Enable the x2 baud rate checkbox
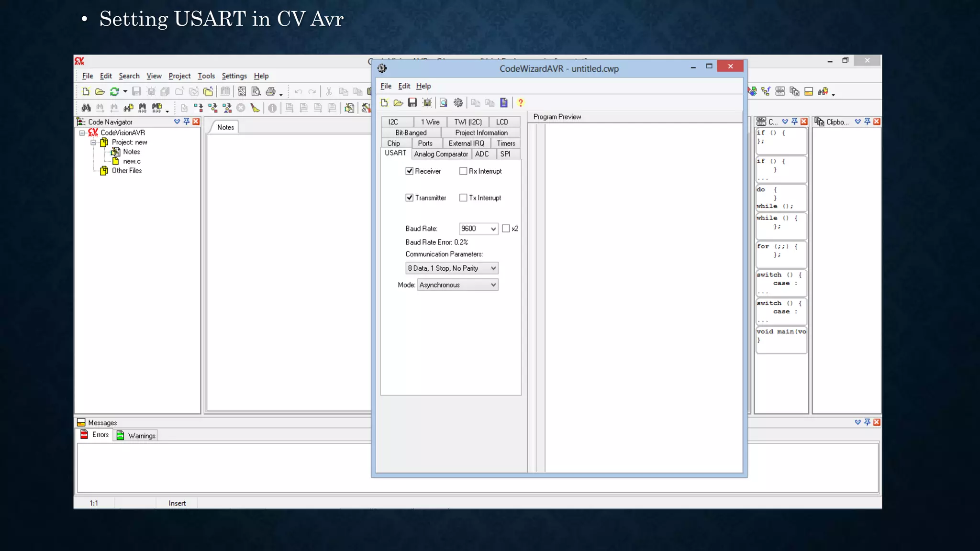980x551 pixels. click(x=506, y=229)
